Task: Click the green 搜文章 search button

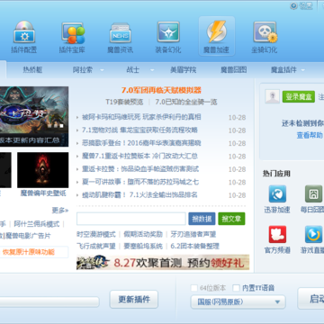Action: 231,219
